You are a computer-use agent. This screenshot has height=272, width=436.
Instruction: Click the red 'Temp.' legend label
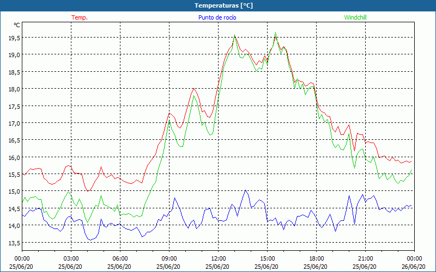pyautogui.click(x=80, y=17)
